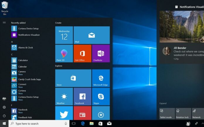204x127 pixels.
Task: Click the notification landscape photo
Action: 182,27
